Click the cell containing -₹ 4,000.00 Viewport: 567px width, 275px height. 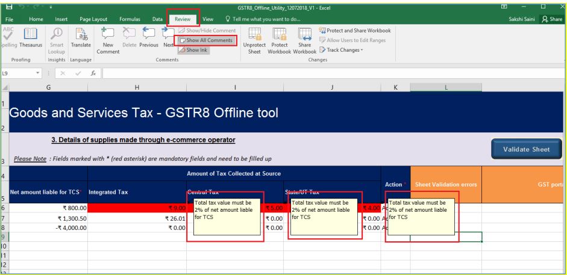tap(48, 227)
